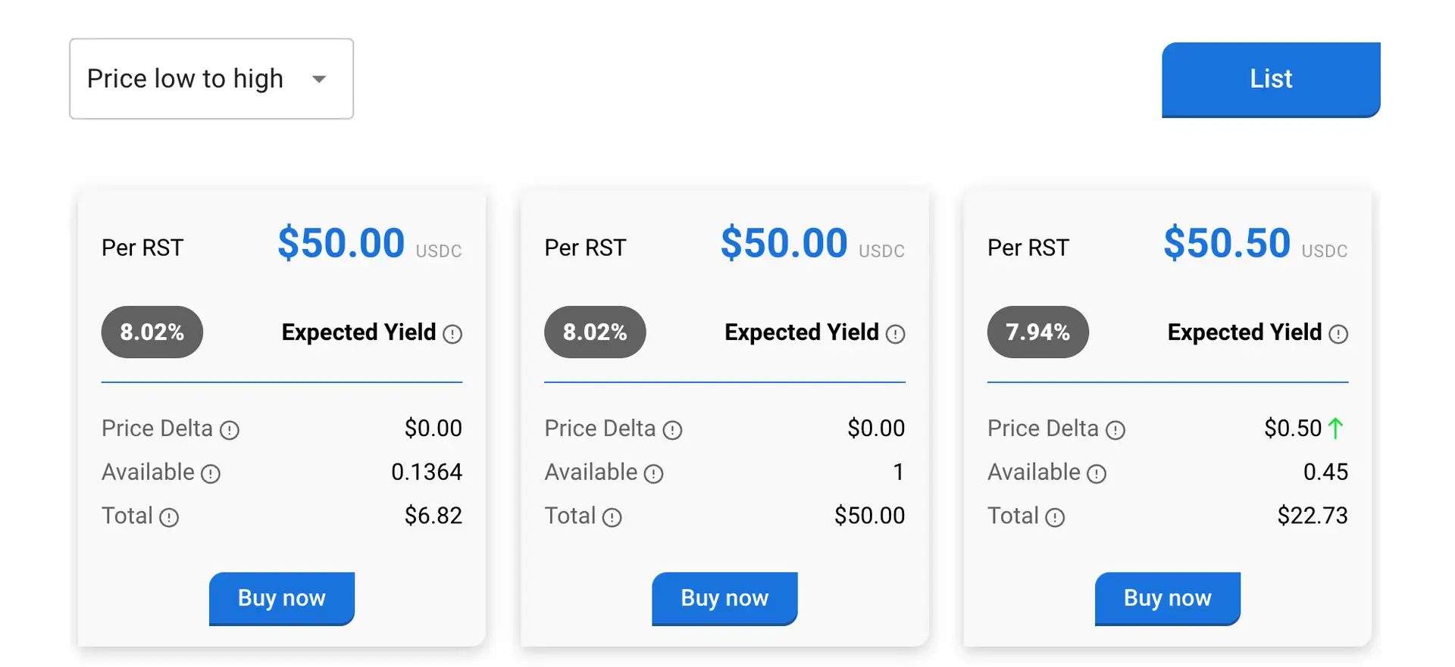Click Available info icon on $50.50 card

1097,474
